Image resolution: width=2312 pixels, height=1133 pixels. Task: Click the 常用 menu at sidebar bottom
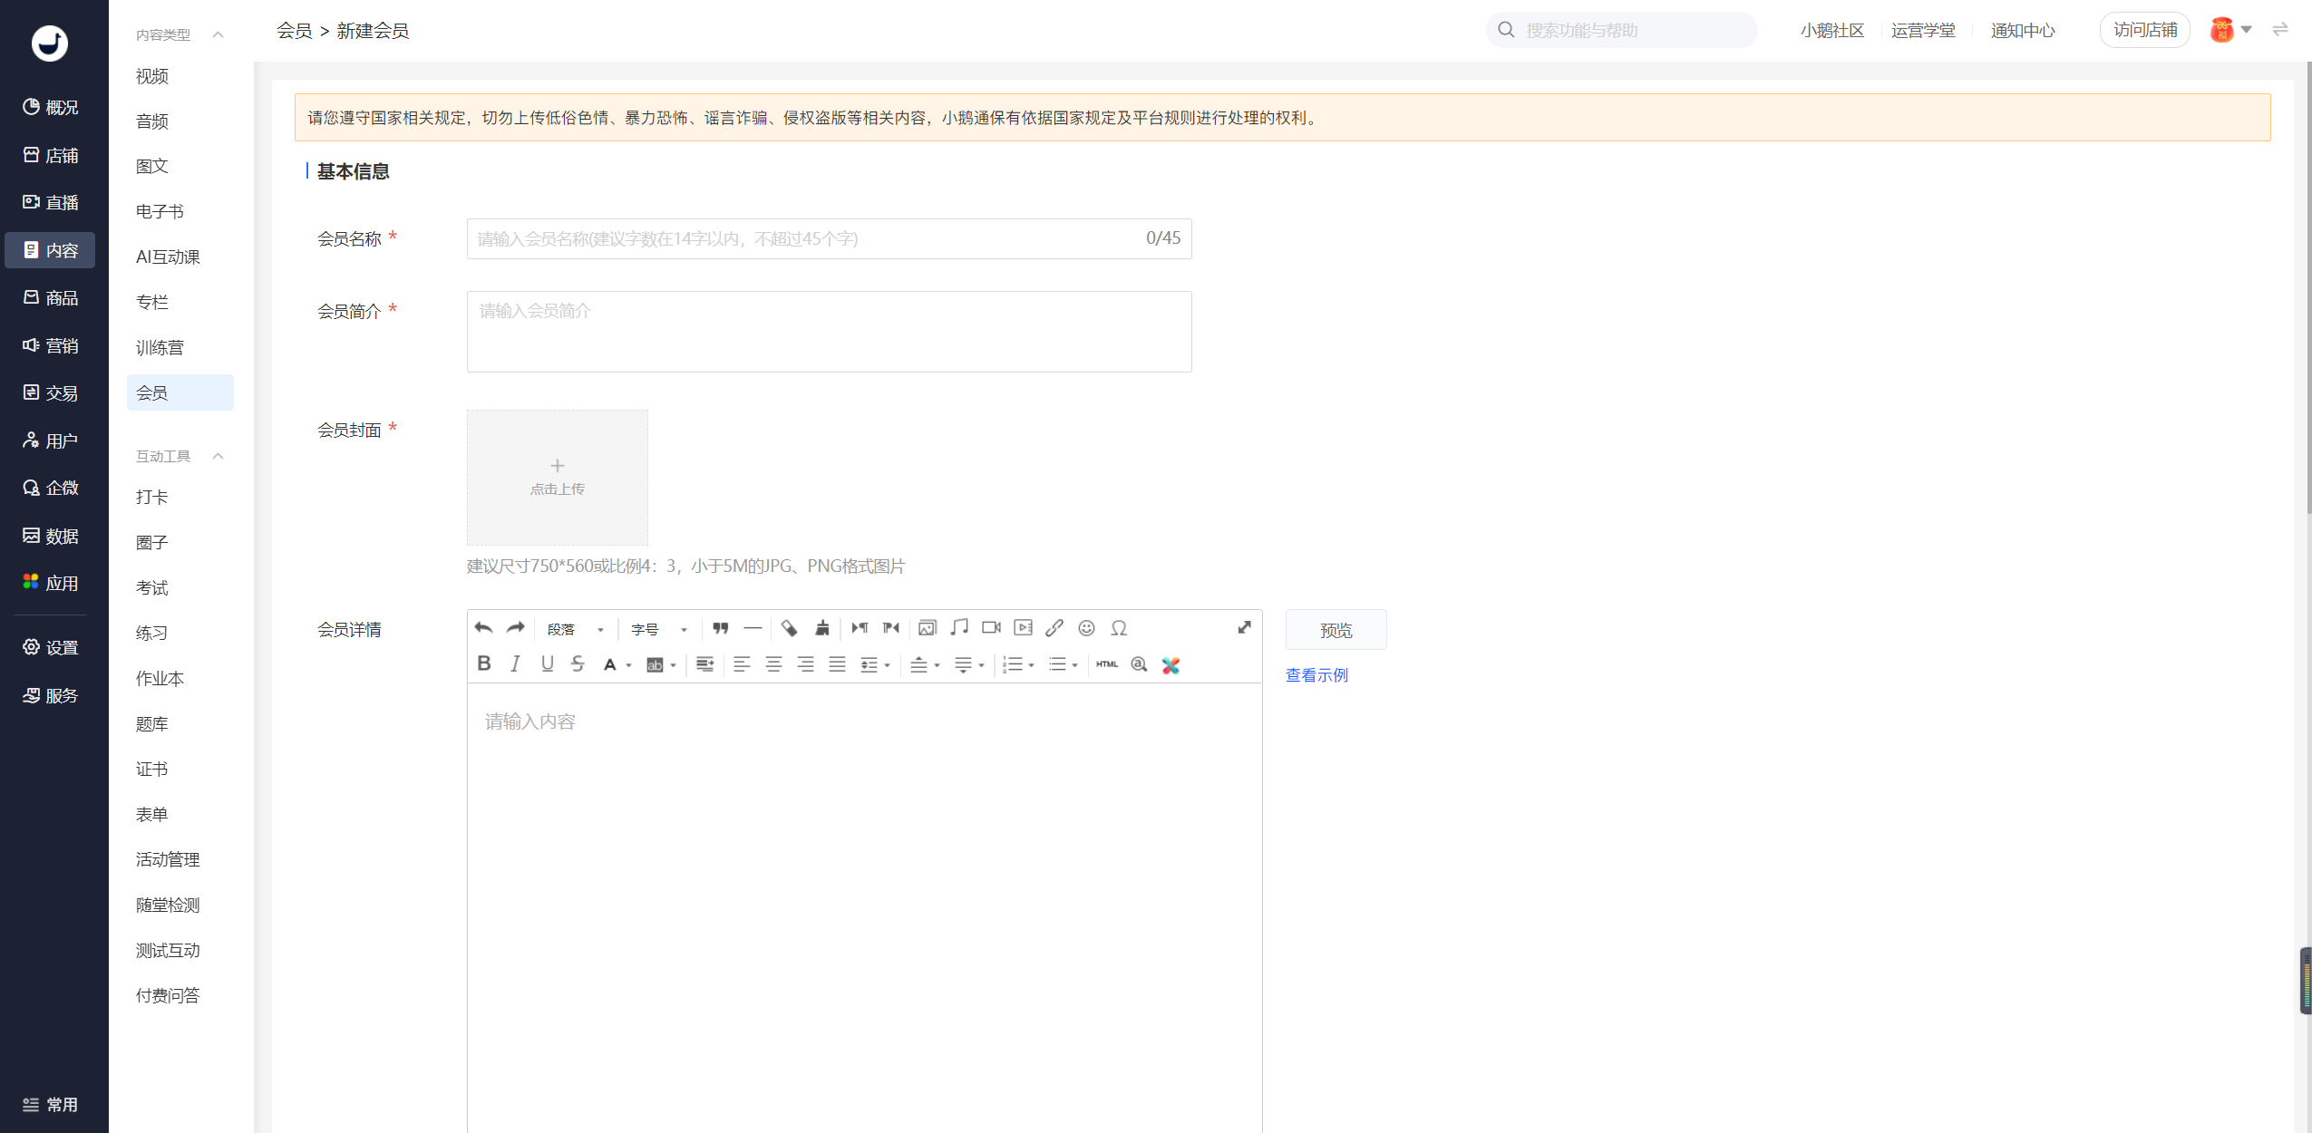pos(50,1104)
